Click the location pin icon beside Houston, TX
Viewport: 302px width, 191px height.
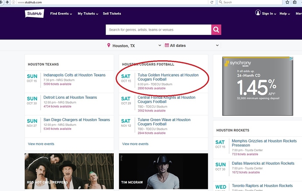pos(109,45)
